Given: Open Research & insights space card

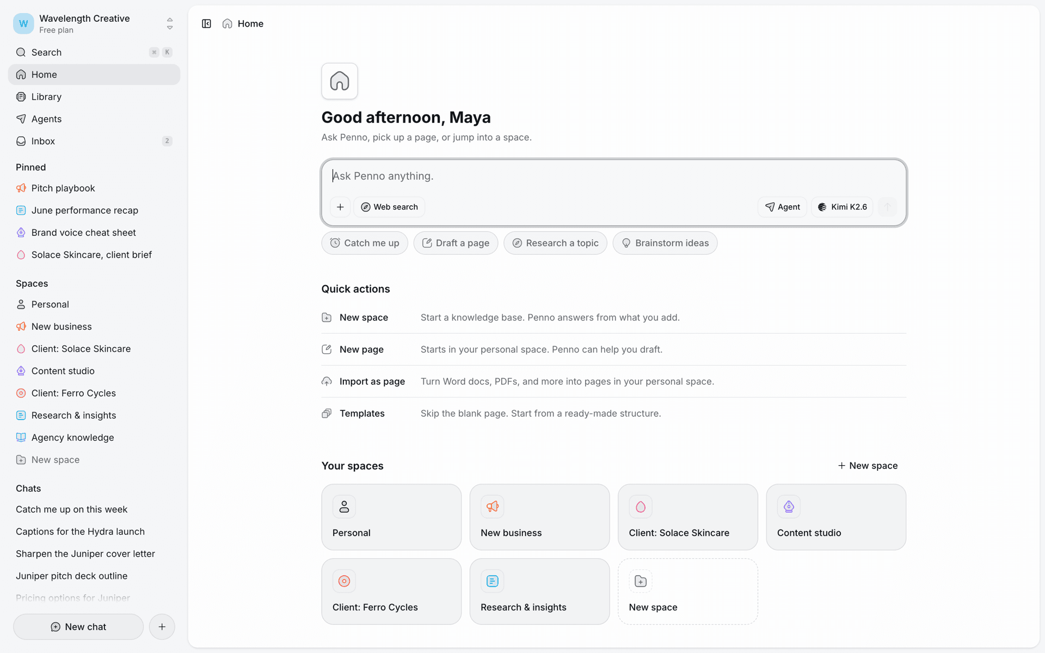Looking at the screenshot, I should click(539, 592).
